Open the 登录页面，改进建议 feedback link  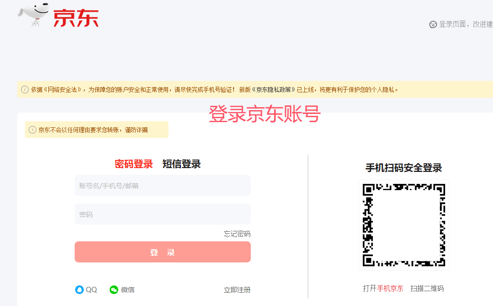point(466,24)
